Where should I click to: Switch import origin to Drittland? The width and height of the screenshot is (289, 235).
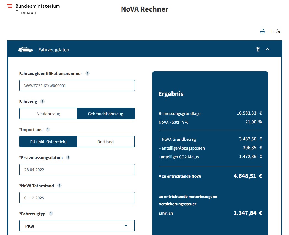[x=105, y=142]
